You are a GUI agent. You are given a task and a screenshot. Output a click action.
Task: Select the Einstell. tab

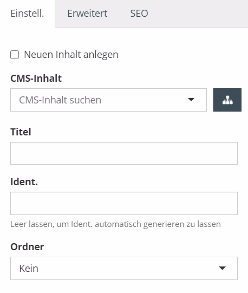pos(27,14)
